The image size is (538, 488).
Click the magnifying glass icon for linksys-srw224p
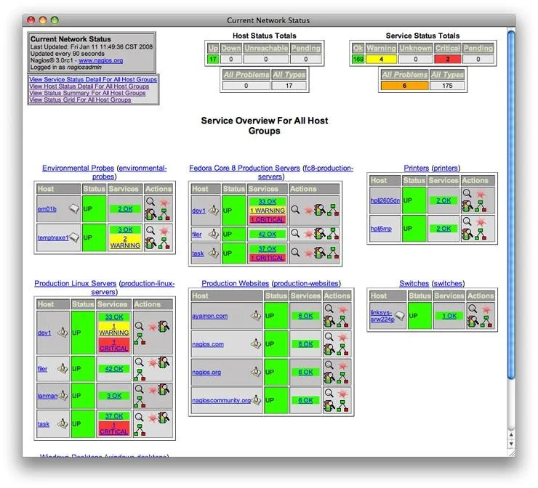473,309
